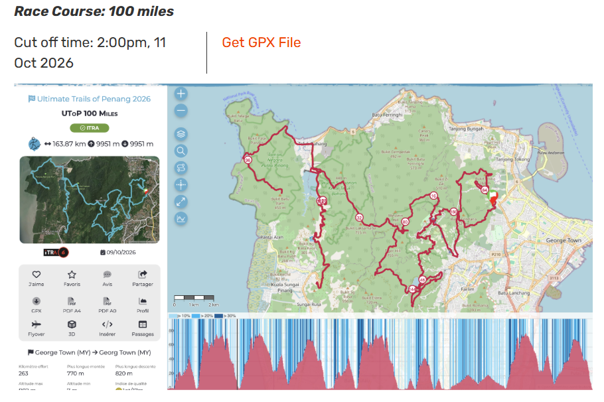Expand the map to fullscreen
604x402 pixels.
(181, 202)
